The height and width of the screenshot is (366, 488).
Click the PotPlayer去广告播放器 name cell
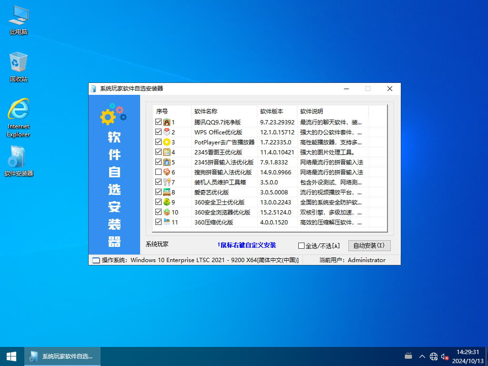(224, 142)
